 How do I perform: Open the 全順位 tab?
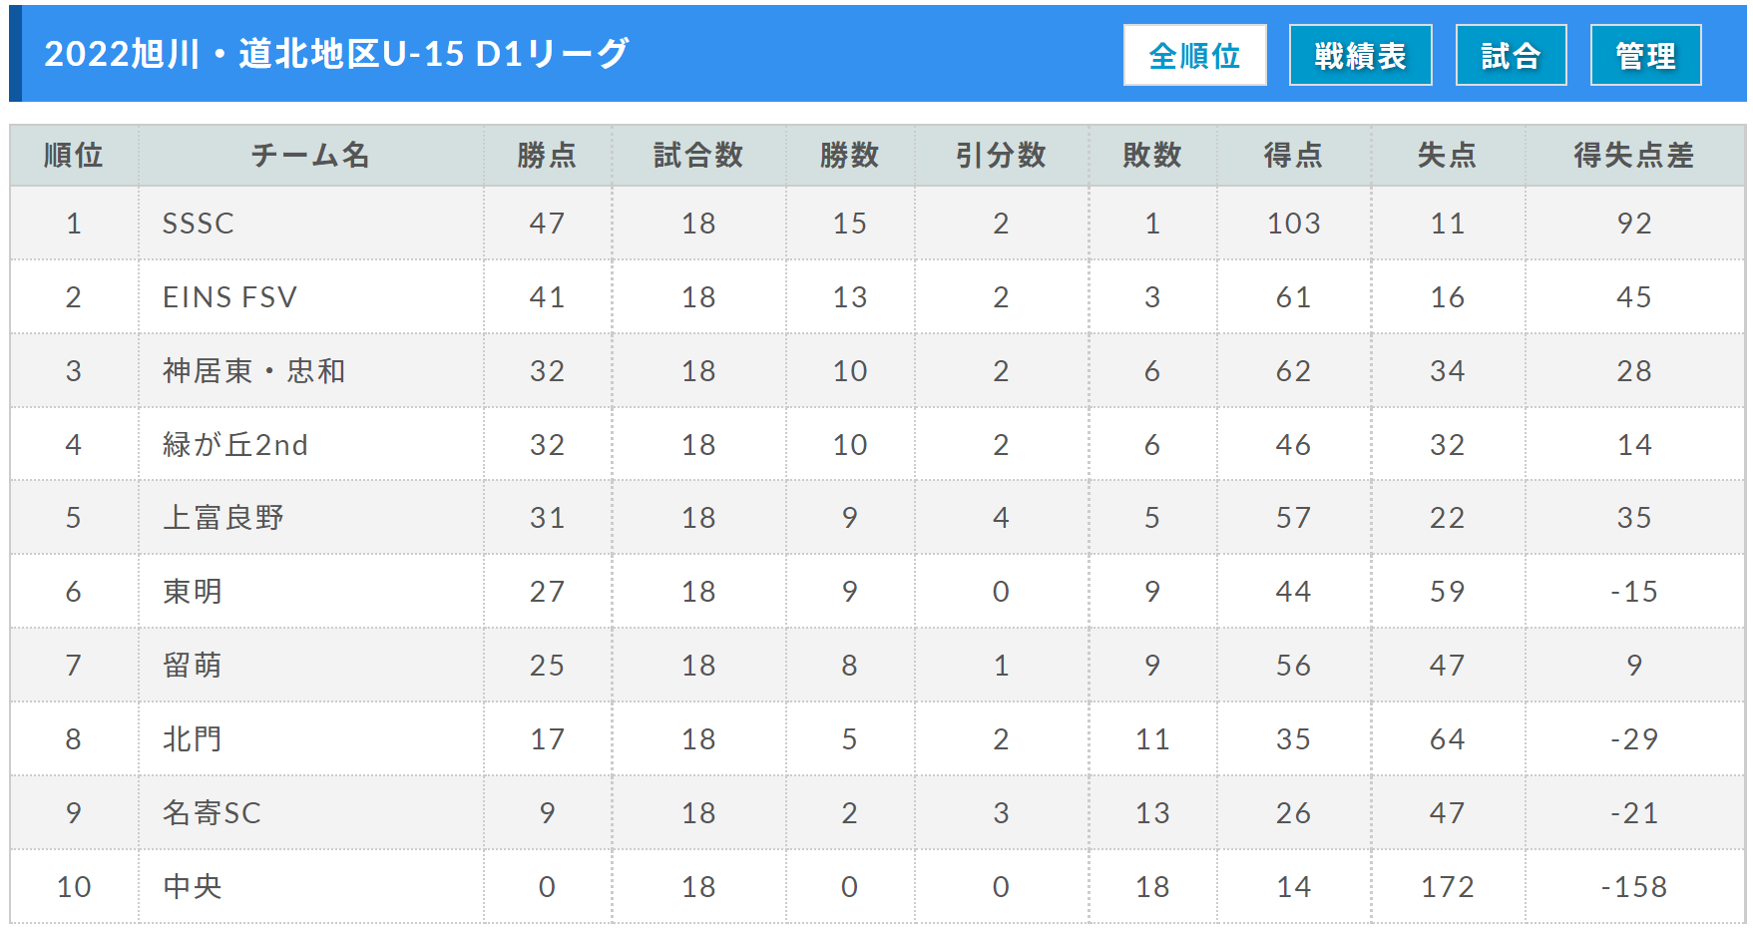(1194, 55)
